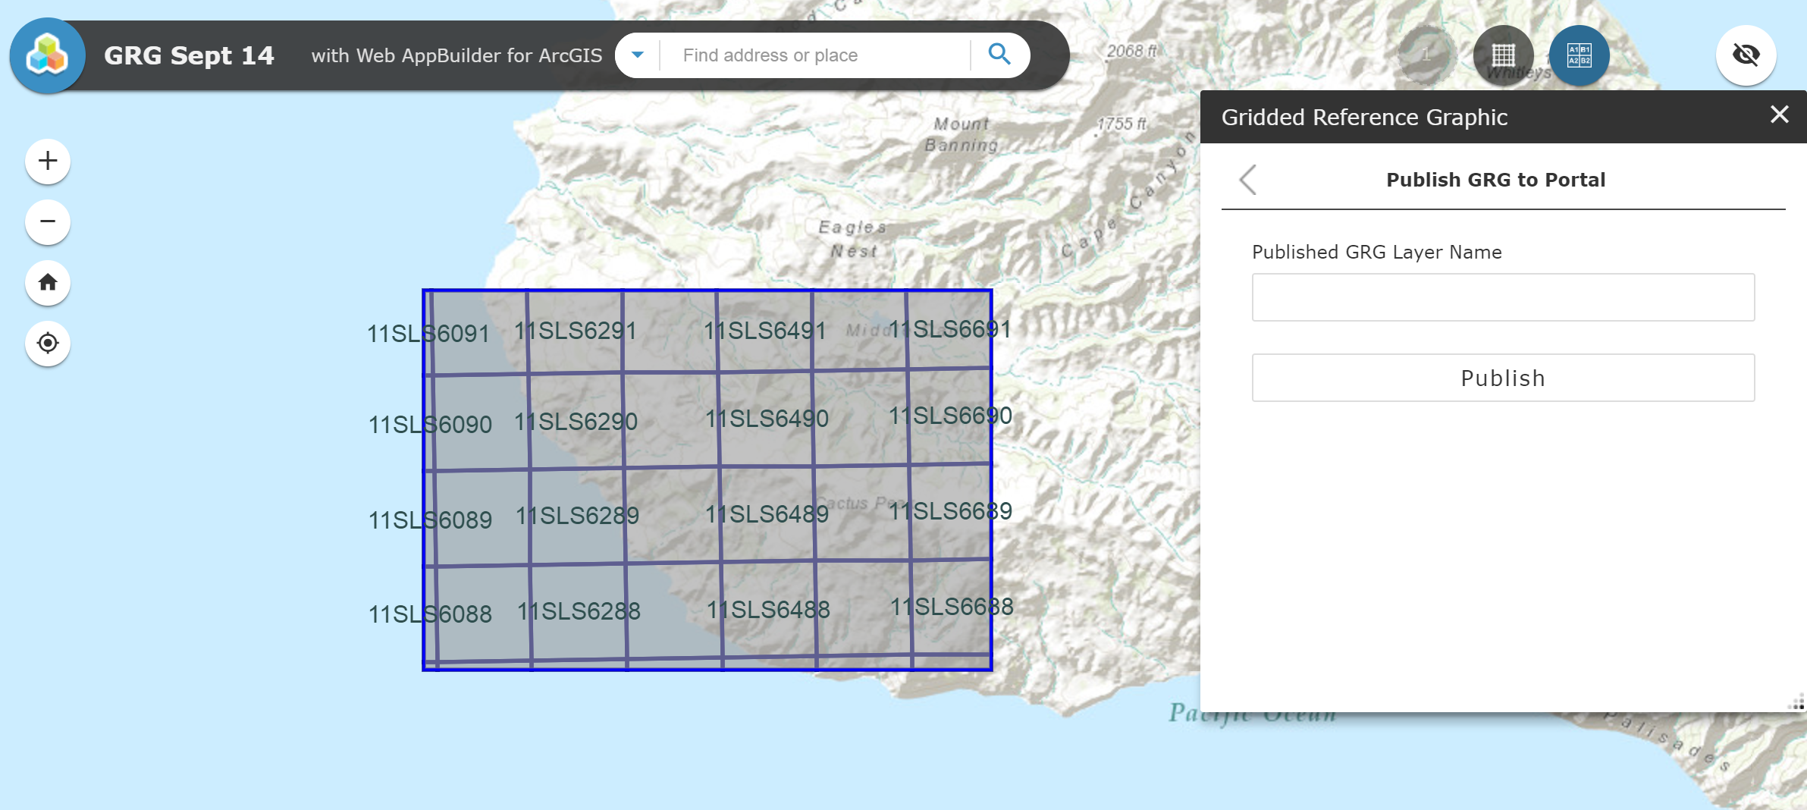Activate the My Location tool
The height and width of the screenshot is (810, 1807).
click(x=47, y=343)
